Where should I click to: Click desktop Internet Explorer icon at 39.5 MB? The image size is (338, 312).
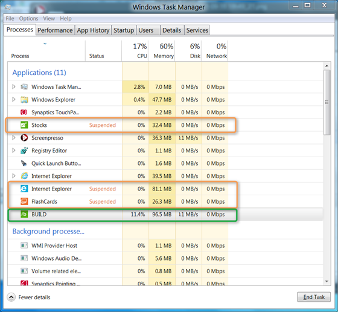pyautogui.click(x=24, y=176)
